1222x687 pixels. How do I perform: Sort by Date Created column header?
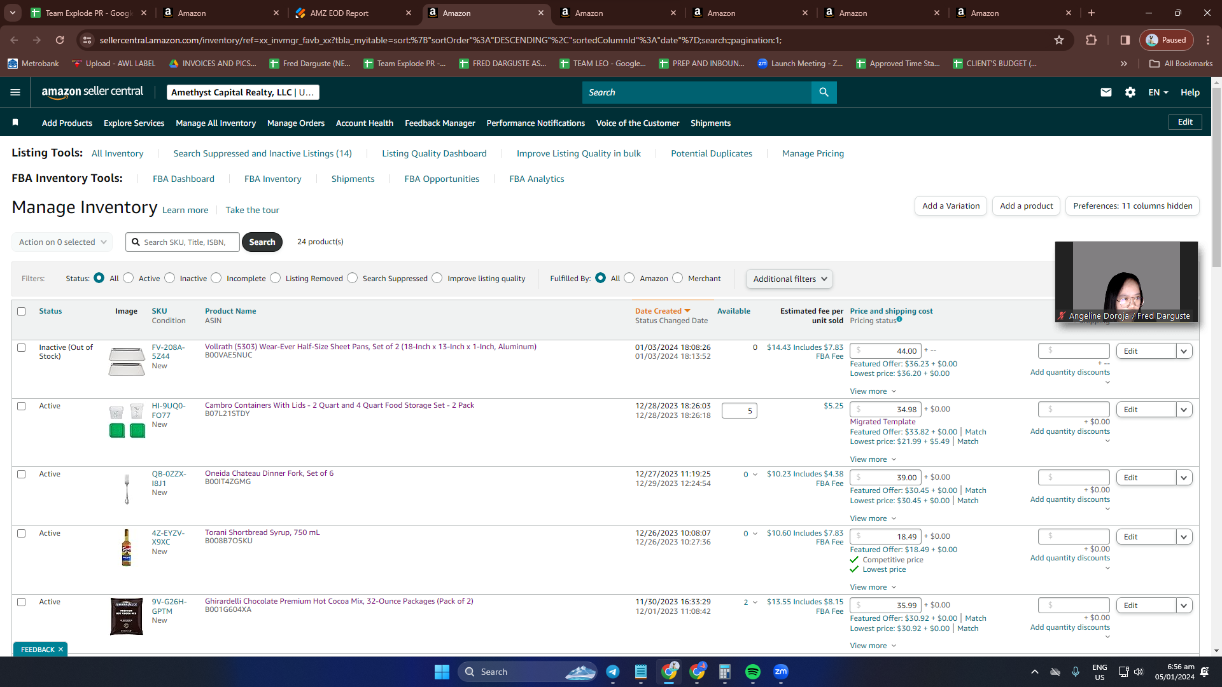(x=662, y=311)
